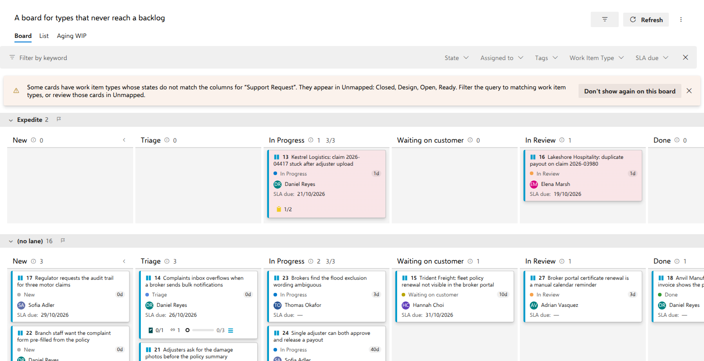The width and height of the screenshot is (704, 361).
Task: Click the flag icon beside Expedite lane
Action: tap(59, 120)
